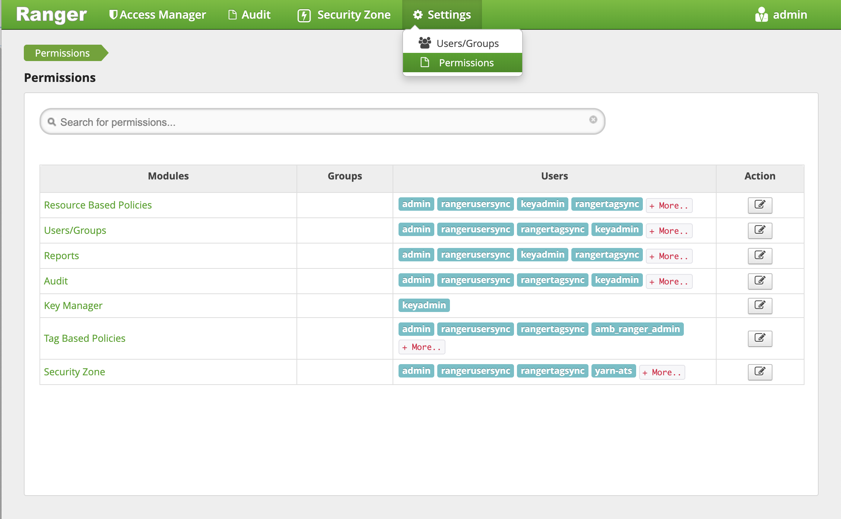The width and height of the screenshot is (841, 519).
Task: Click edit icon for Key Manager row
Action: pyautogui.click(x=760, y=306)
